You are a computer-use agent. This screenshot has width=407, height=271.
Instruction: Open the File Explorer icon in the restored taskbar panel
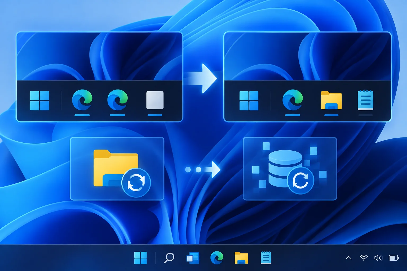point(331,100)
